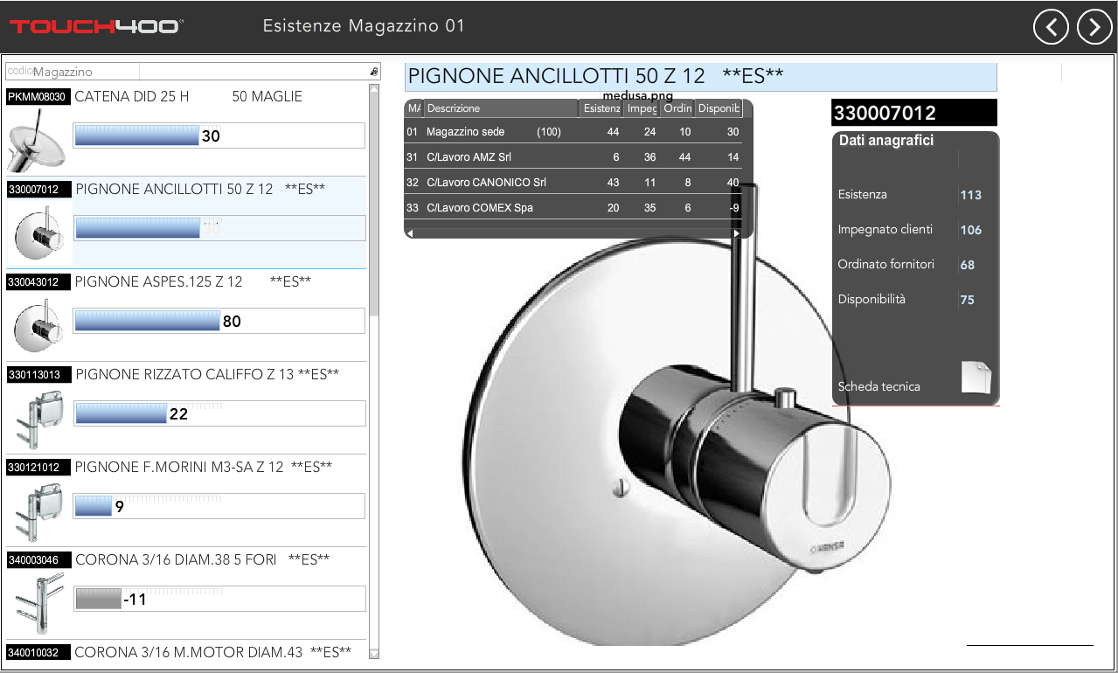
Task: Select item code 330007012 in list
Action: [39, 190]
